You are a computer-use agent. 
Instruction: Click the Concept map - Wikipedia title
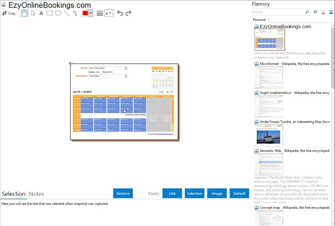[294, 207]
